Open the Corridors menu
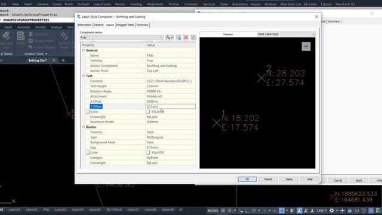Screen dimensions: 382x215 click(191, 4)
